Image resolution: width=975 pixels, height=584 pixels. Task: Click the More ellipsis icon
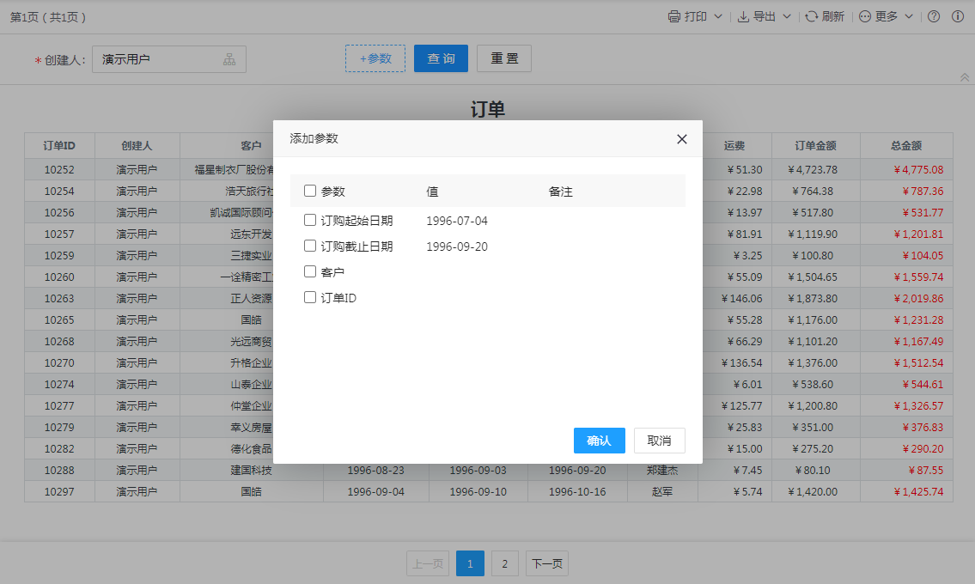click(x=865, y=16)
